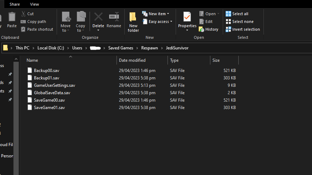Expand the New item dropdown arrow
The image size is (312, 175).
click(x=168, y=14)
